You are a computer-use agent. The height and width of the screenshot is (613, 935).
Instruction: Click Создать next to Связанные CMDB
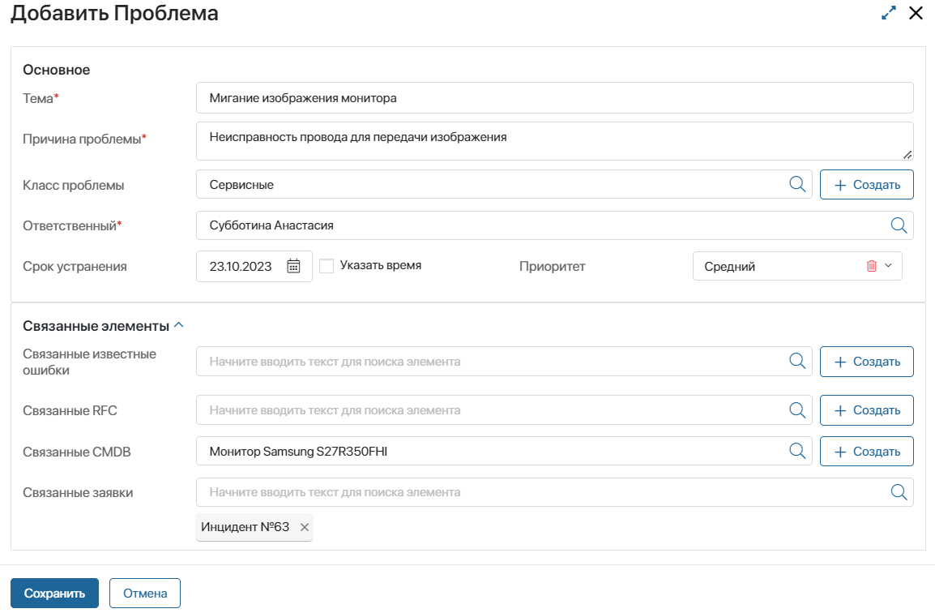click(x=866, y=452)
